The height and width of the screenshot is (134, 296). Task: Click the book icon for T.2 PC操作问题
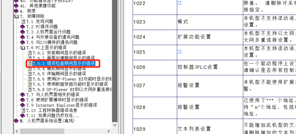click(x=23, y=27)
